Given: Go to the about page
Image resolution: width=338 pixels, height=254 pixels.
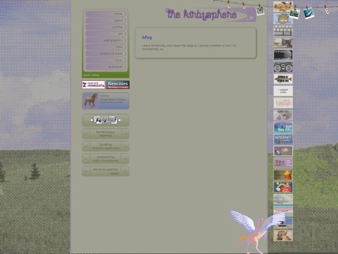Looking at the screenshot, I should coord(106,21).
